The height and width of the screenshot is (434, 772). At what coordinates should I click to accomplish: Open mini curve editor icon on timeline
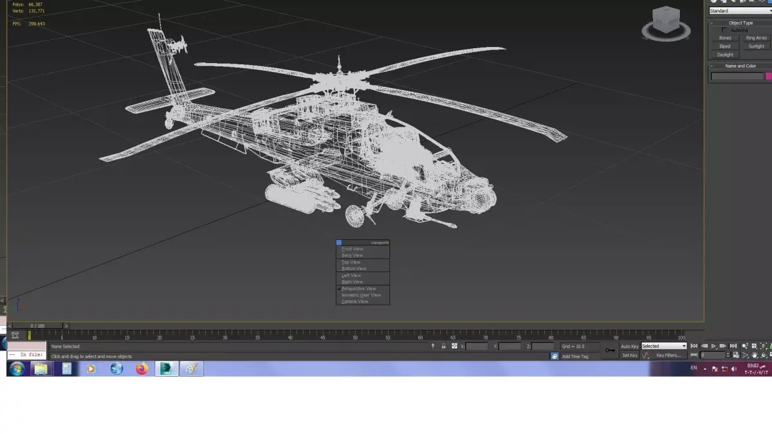click(x=14, y=335)
